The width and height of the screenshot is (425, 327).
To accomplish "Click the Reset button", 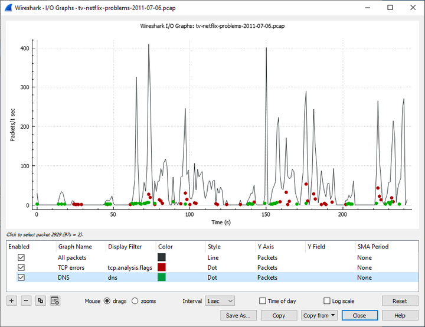I will (400, 301).
